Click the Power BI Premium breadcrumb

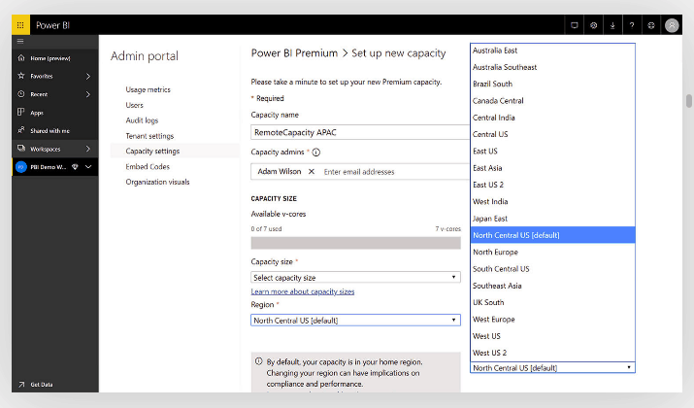coord(294,53)
